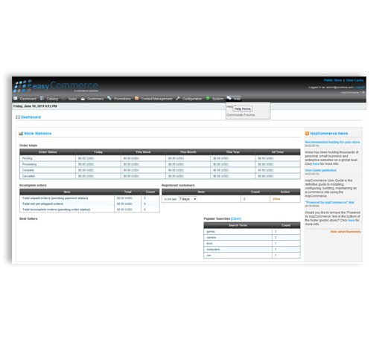Click the Customers menu icon

pyautogui.click(x=83, y=99)
